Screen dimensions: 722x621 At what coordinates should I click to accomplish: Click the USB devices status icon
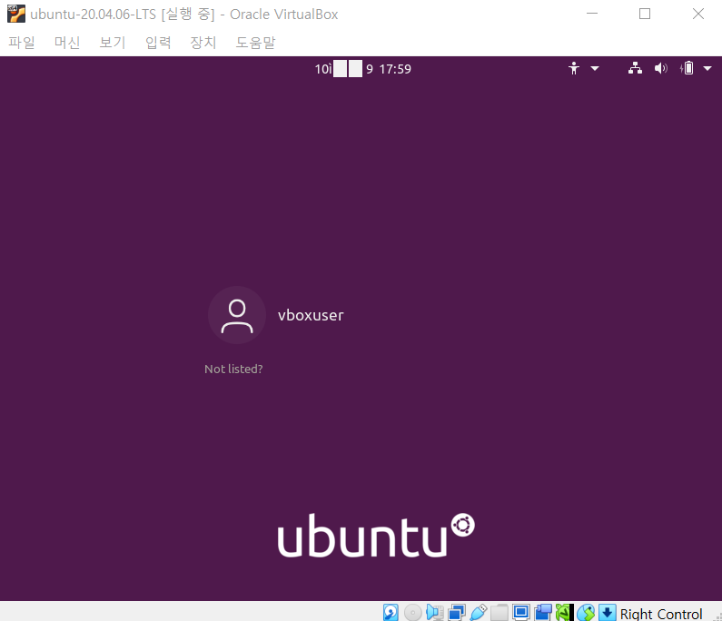(478, 613)
